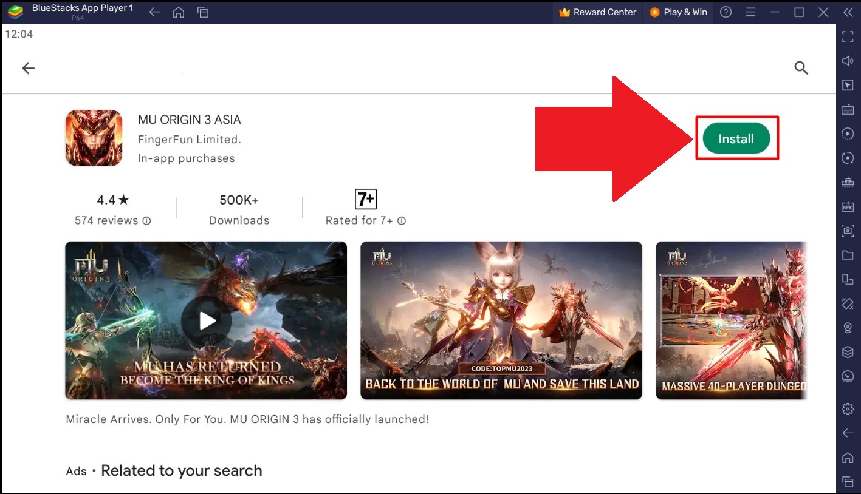This screenshot has height=494, width=861.
Task: Open the 7+ content rating badge
Action: tap(366, 199)
